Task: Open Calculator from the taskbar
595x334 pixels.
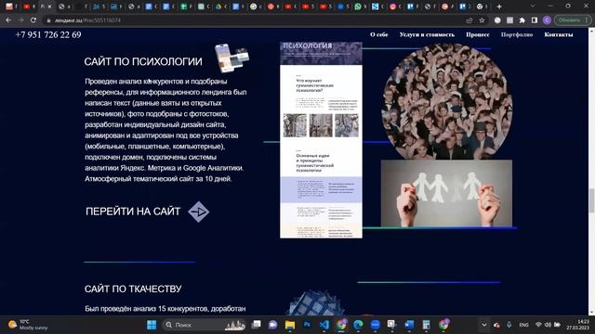Action: point(426,325)
